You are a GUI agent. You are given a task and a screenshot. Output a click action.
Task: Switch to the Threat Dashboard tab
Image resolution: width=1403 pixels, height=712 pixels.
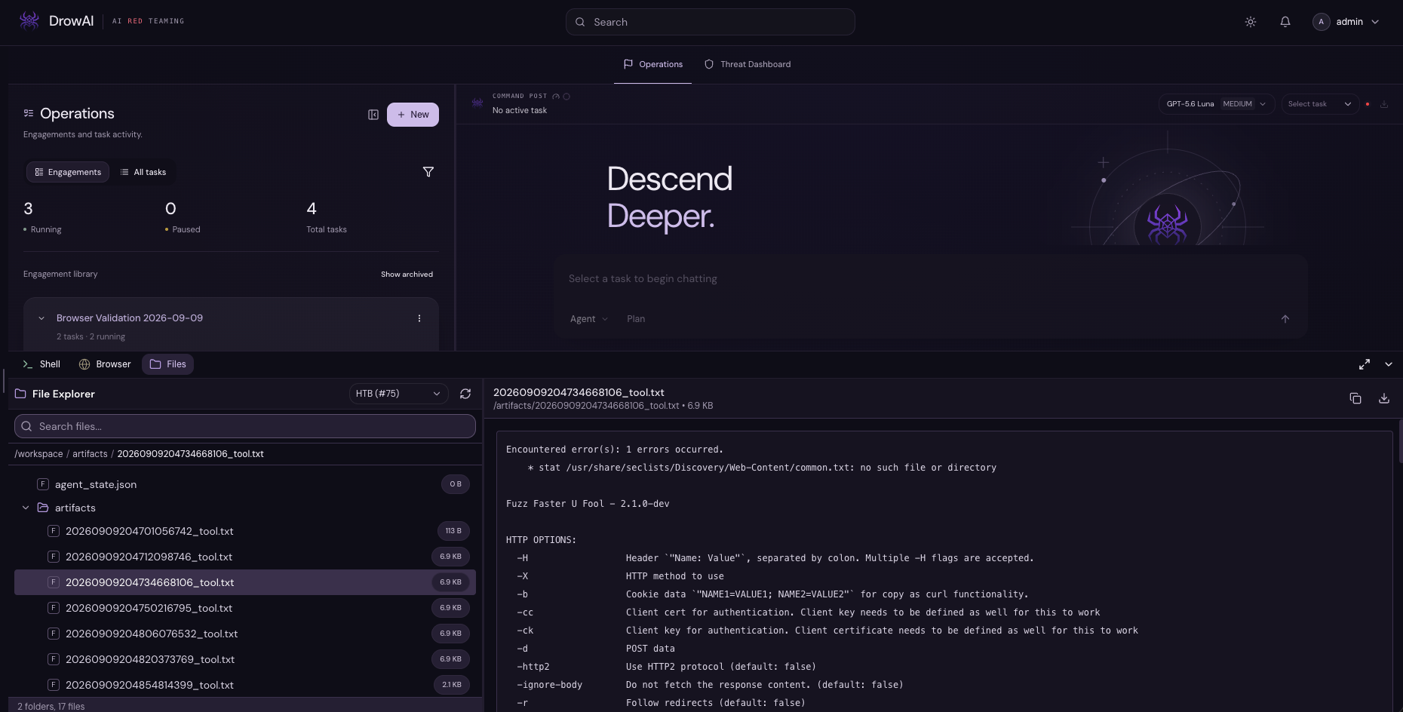(x=748, y=64)
